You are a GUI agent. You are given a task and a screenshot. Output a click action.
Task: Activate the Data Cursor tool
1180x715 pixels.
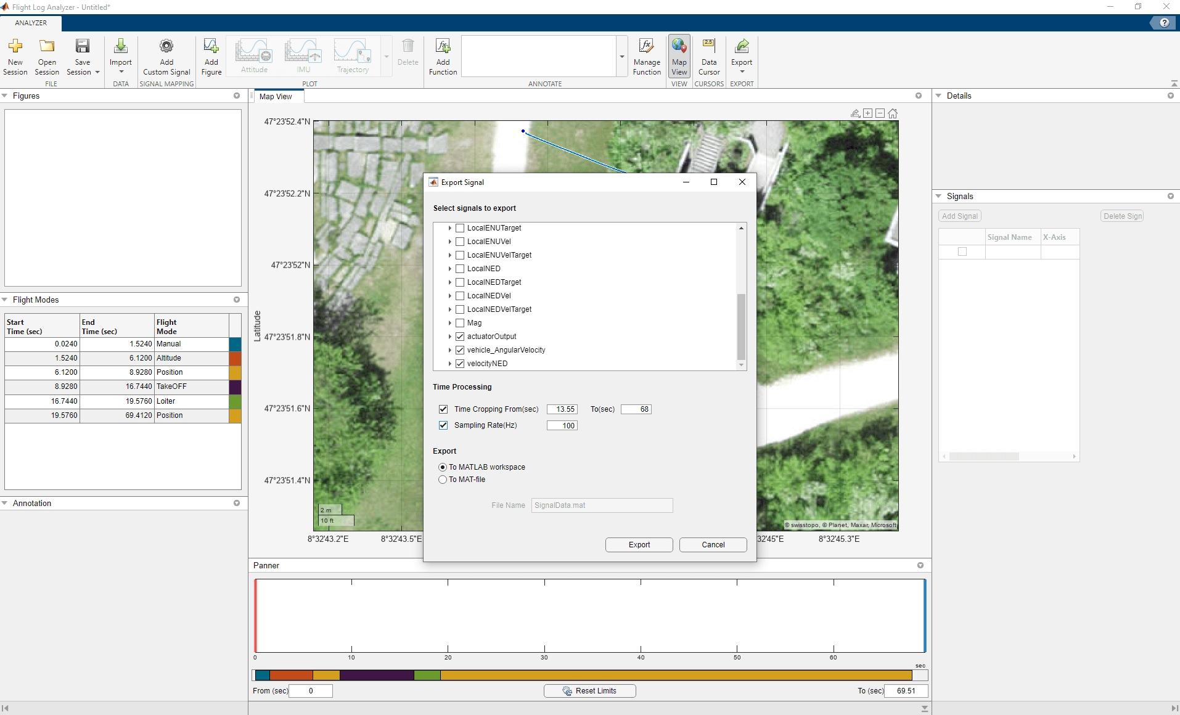(709, 47)
